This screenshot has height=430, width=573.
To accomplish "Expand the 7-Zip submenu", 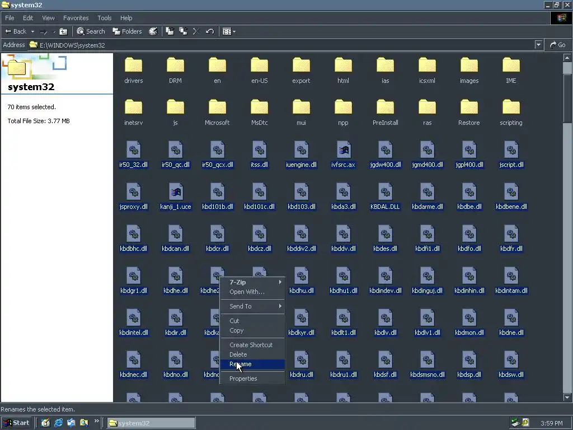I will [x=252, y=282].
